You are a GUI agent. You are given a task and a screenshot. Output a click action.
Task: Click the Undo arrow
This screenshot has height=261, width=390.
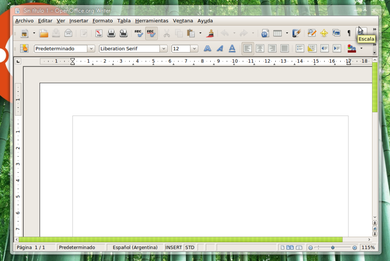pos(225,33)
